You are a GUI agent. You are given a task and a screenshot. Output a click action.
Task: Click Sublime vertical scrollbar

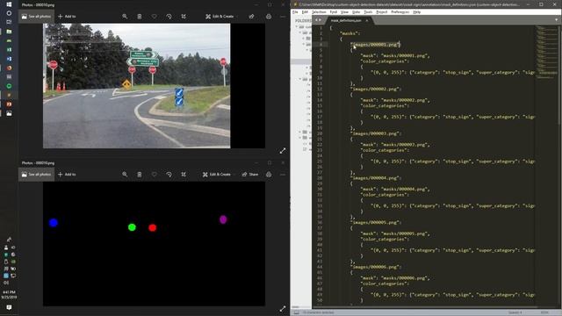(x=559, y=75)
